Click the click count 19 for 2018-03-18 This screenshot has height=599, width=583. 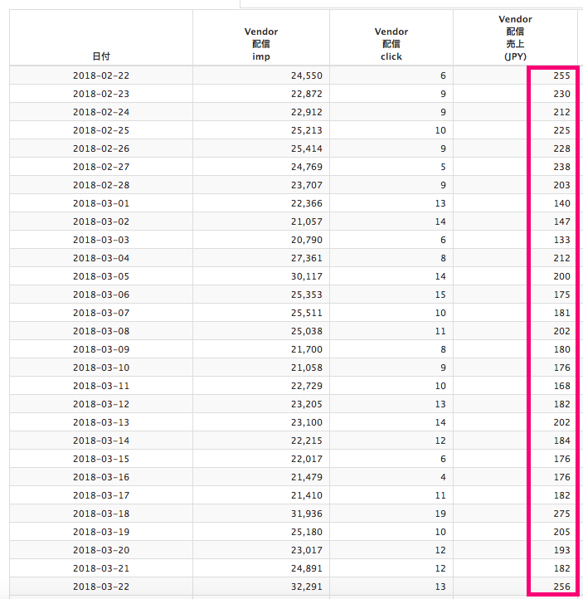point(440,514)
